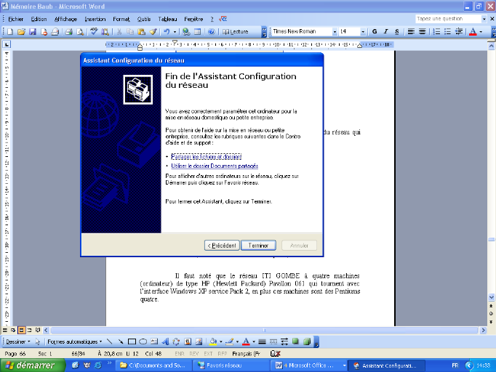Click the Terminer button
The height and width of the screenshot is (372, 496).
tap(258, 246)
